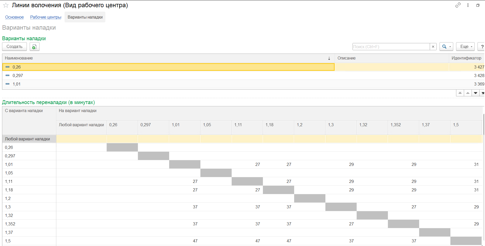Clear the search field with X
This screenshot has height=246, width=485.
click(433, 47)
